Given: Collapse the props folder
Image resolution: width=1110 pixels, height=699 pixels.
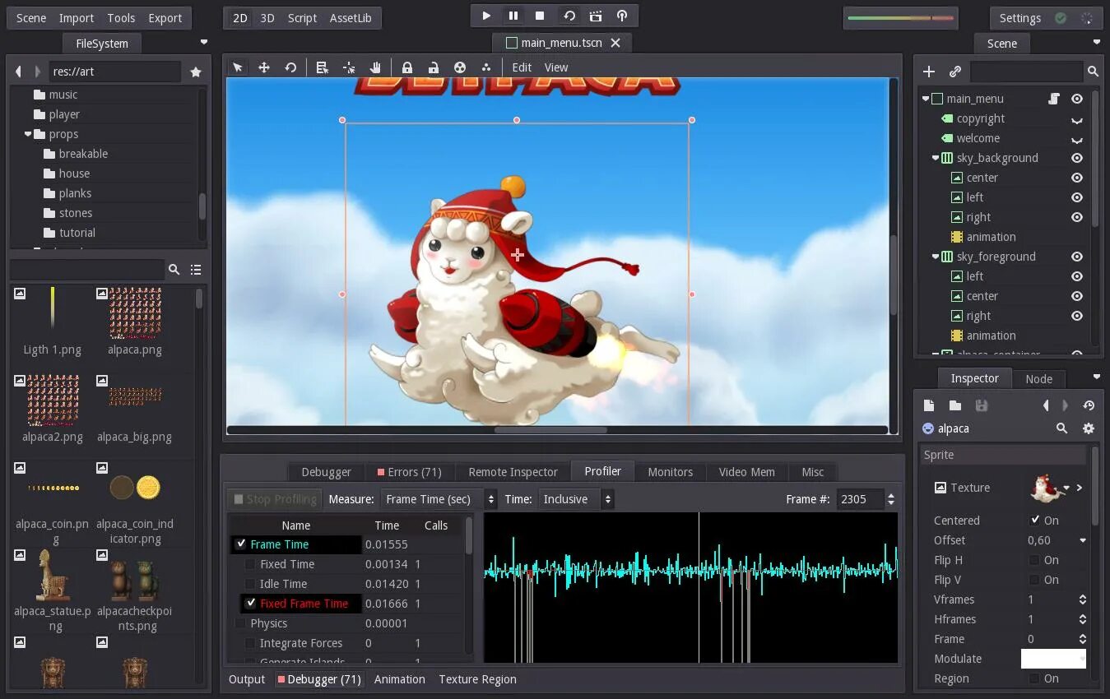Looking at the screenshot, I should (28, 134).
